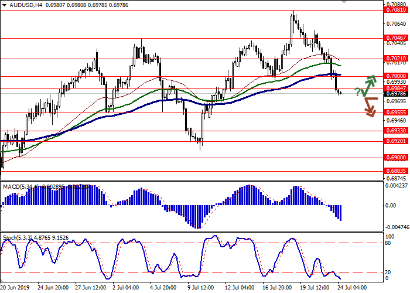
Task: Click the 0.69330 support level label
Action: coord(396,131)
